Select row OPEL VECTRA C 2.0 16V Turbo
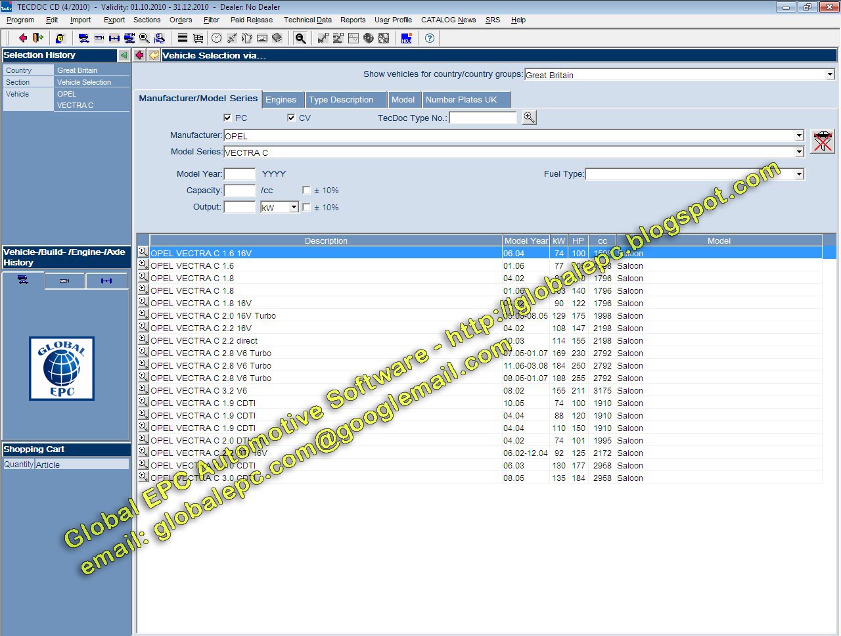 (x=480, y=315)
